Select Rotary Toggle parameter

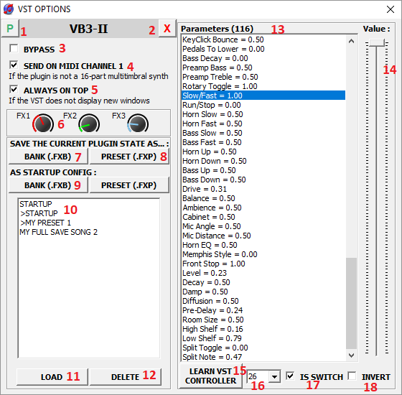[263, 86]
